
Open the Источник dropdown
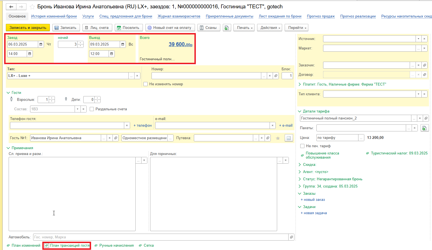[x=418, y=39]
